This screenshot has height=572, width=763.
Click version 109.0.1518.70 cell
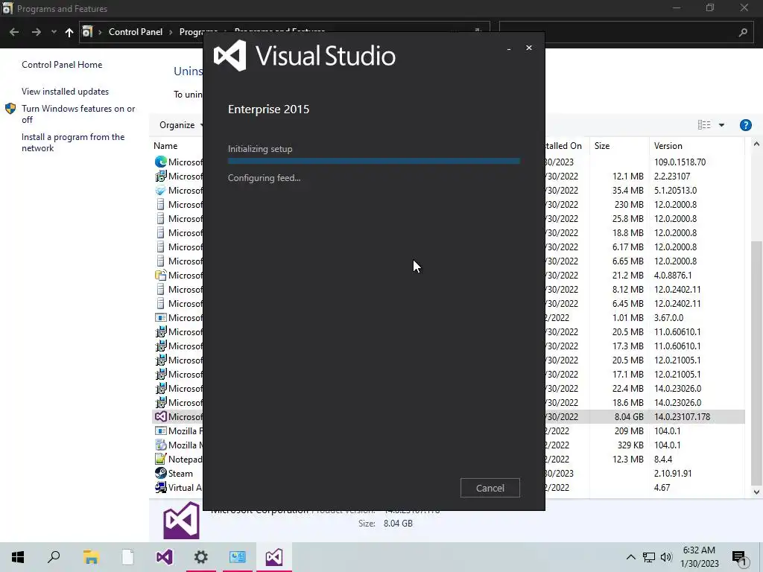click(680, 162)
